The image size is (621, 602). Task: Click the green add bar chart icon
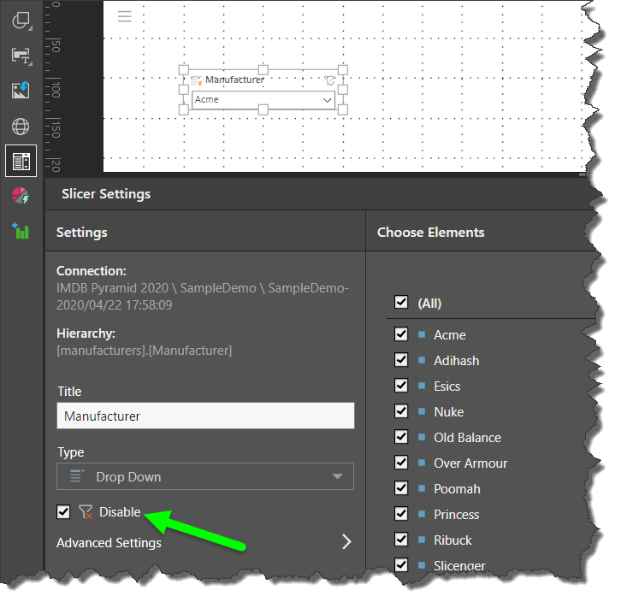21,231
